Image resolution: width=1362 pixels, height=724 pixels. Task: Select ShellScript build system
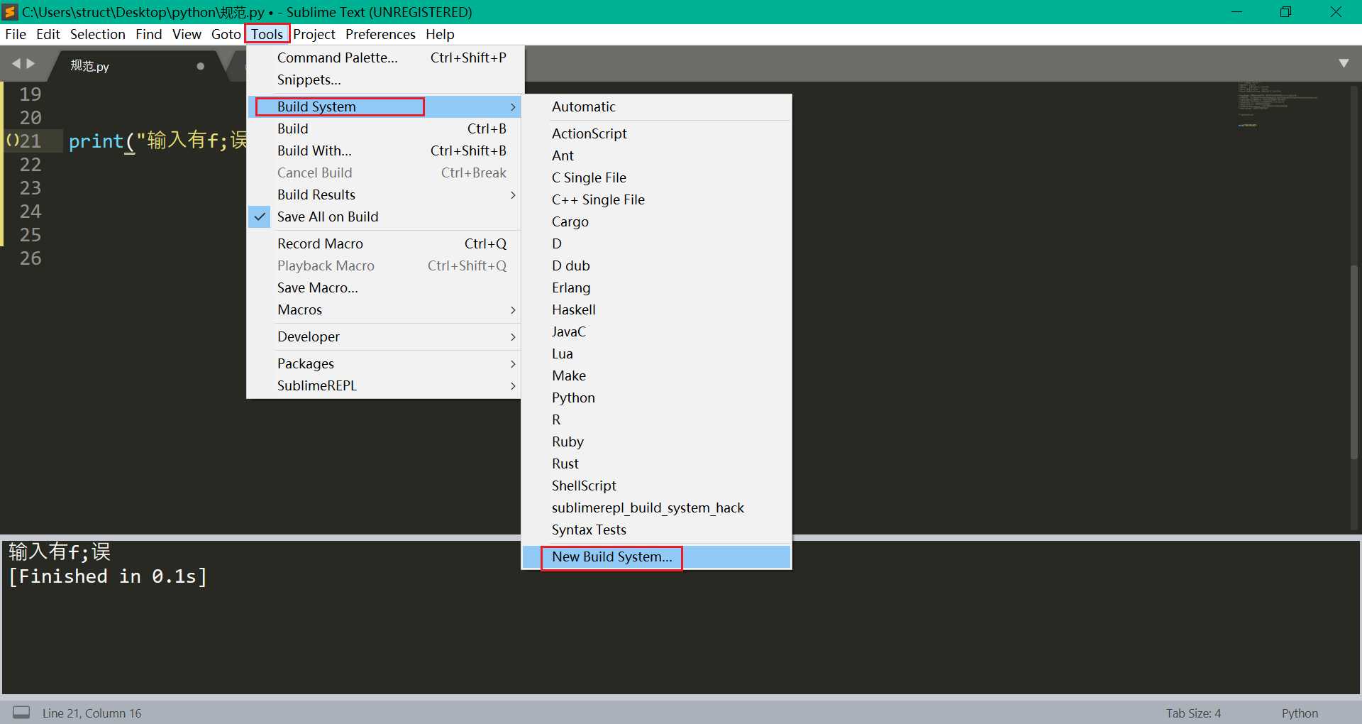656,486
